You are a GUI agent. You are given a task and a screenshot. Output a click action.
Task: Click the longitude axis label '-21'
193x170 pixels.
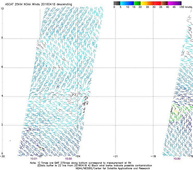tap(115, 156)
